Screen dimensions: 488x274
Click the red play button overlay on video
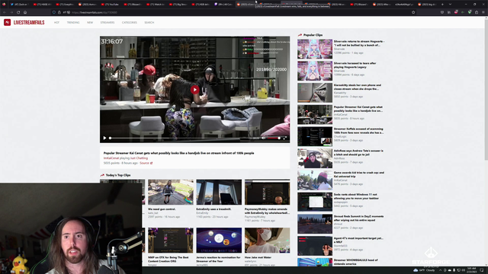click(195, 90)
